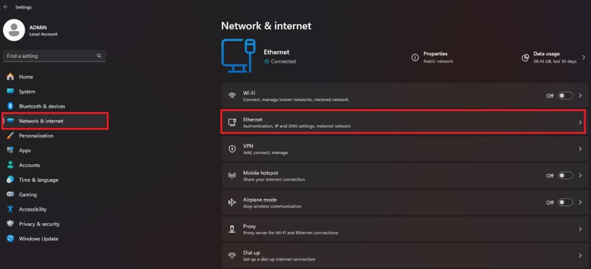Expand the Dial-up row chevron
The width and height of the screenshot is (591, 269).
click(x=581, y=256)
